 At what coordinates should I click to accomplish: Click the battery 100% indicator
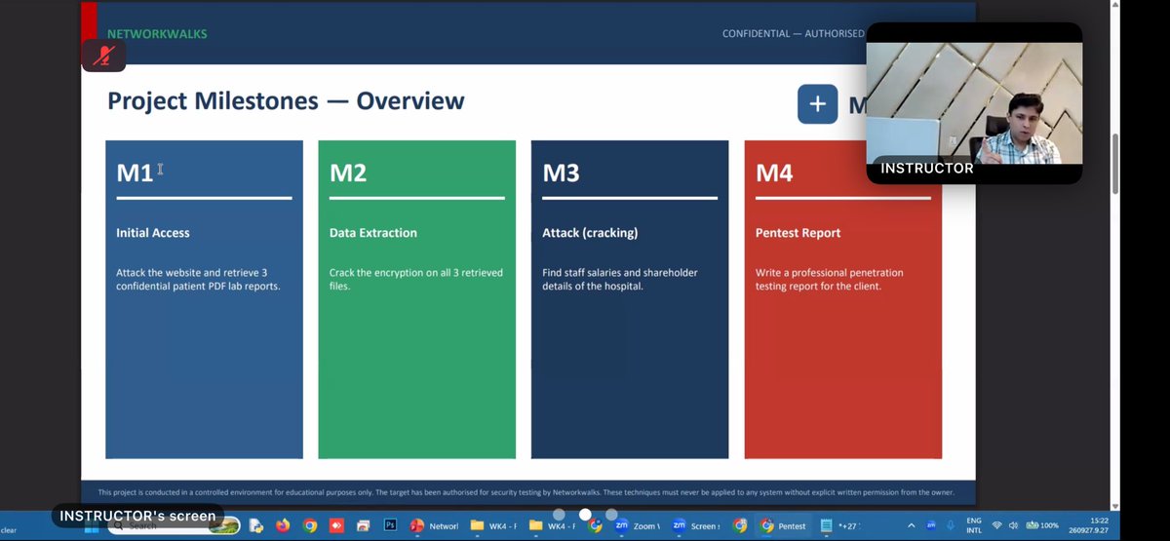click(x=1042, y=525)
